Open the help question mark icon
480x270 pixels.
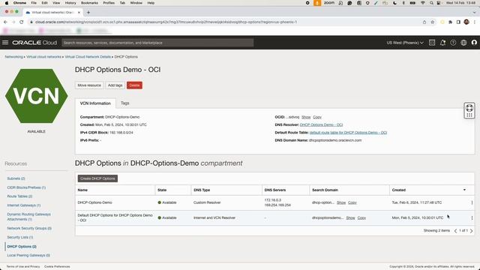pyautogui.click(x=453, y=43)
